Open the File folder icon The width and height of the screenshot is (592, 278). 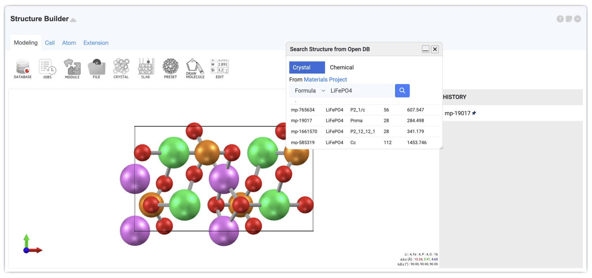[96, 69]
